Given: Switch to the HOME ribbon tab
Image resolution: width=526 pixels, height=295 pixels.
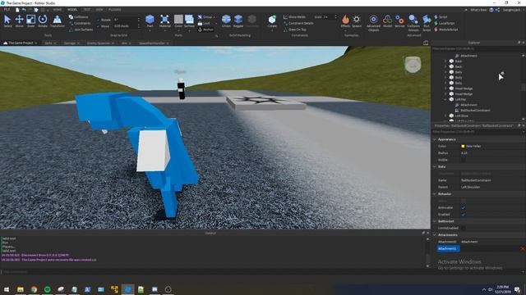Looking at the screenshot, I should click(x=57, y=10).
